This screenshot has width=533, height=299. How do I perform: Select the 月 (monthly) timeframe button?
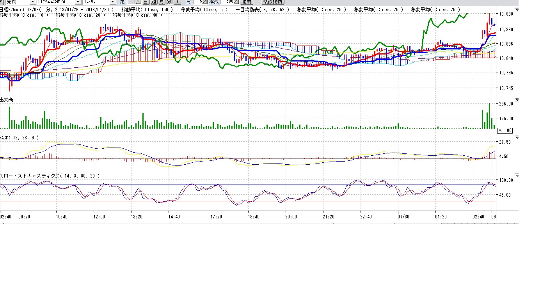161,2
